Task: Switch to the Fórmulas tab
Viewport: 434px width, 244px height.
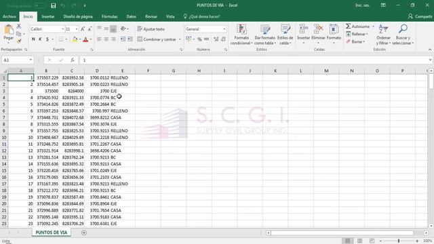Action: click(x=109, y=16)
